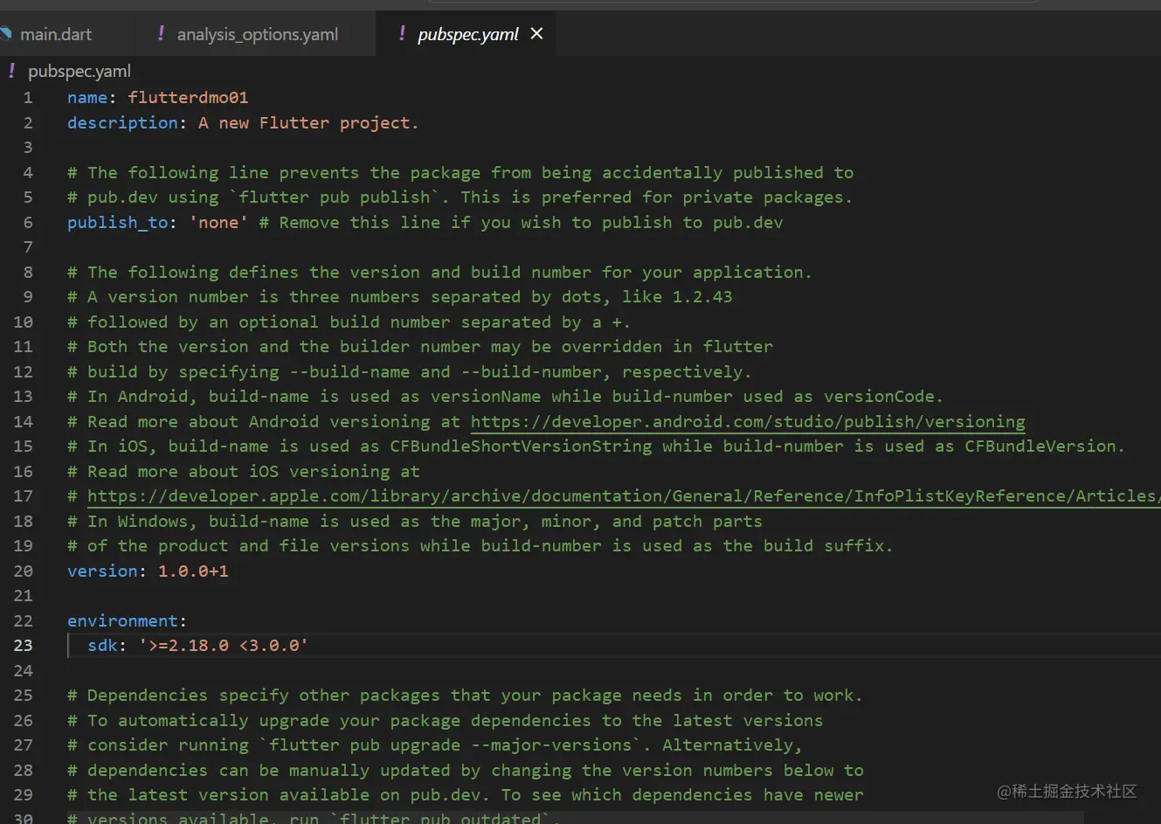This screenshot has height=824, width=1161.
Task: Click the YAML icon on analysis_options.yaml tab
Action: [x=161, y=33]
